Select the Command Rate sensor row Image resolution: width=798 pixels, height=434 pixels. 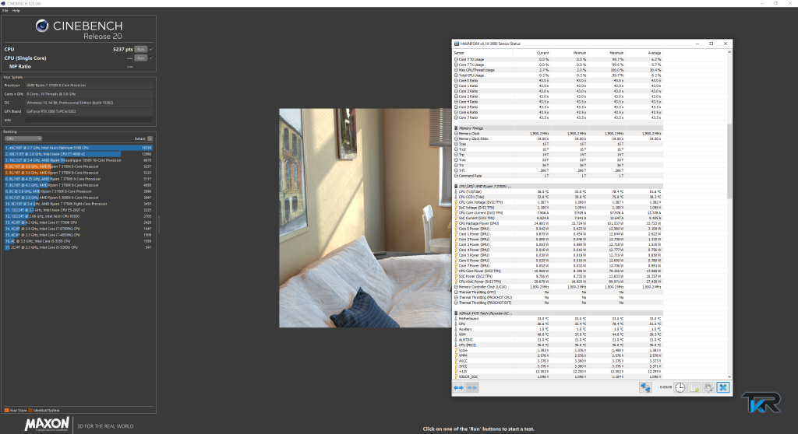(x=557, y=176)
